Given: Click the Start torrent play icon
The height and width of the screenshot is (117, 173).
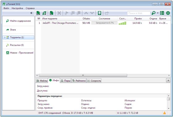Looking at the screenshot, I should click(66, 13).
